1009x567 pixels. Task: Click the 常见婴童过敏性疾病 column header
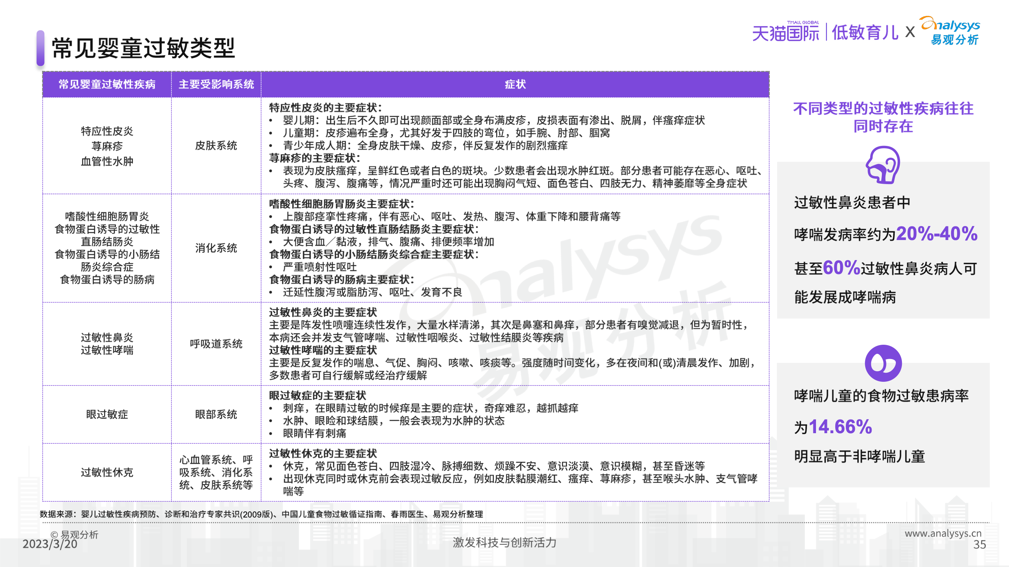click(107, 84)
